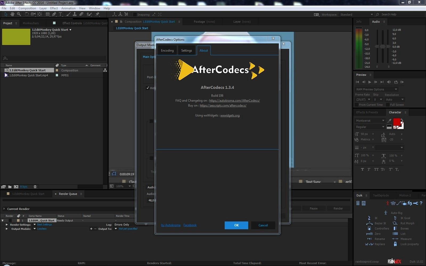The width and height of the screenshot is (426, 266).
Task: Expand Output Module row
Action: pos(7,229)
